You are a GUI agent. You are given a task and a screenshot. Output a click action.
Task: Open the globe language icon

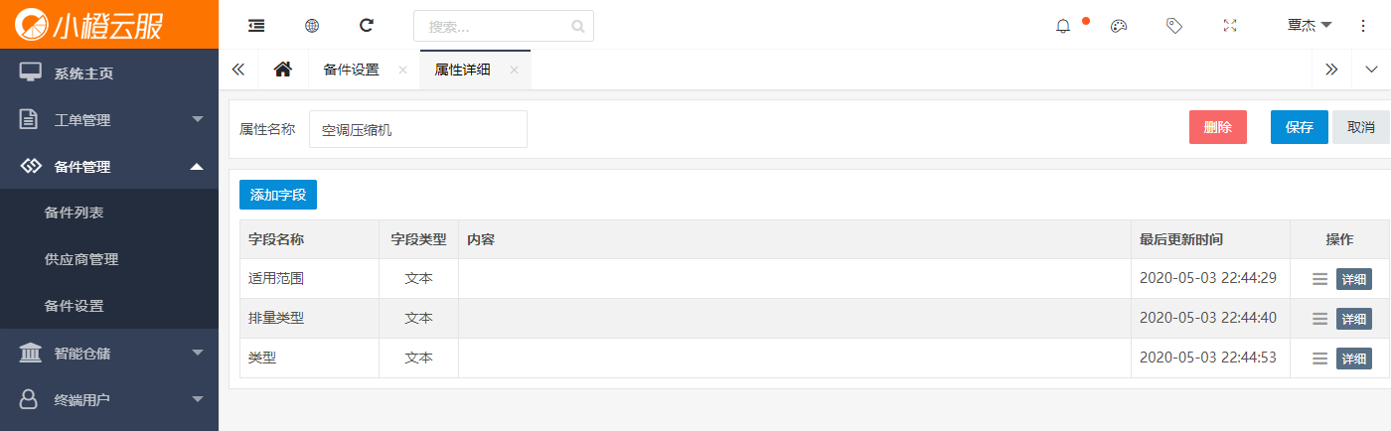pyautogui.click(x=312, y=26)
